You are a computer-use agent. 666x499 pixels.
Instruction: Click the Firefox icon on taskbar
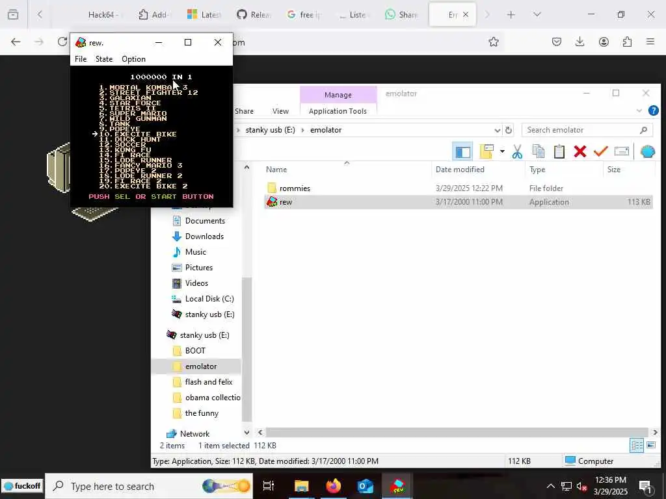click(x=334, y=486)
